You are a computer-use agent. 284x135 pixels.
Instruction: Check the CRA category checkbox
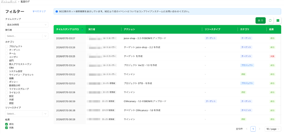coord(6,68)
